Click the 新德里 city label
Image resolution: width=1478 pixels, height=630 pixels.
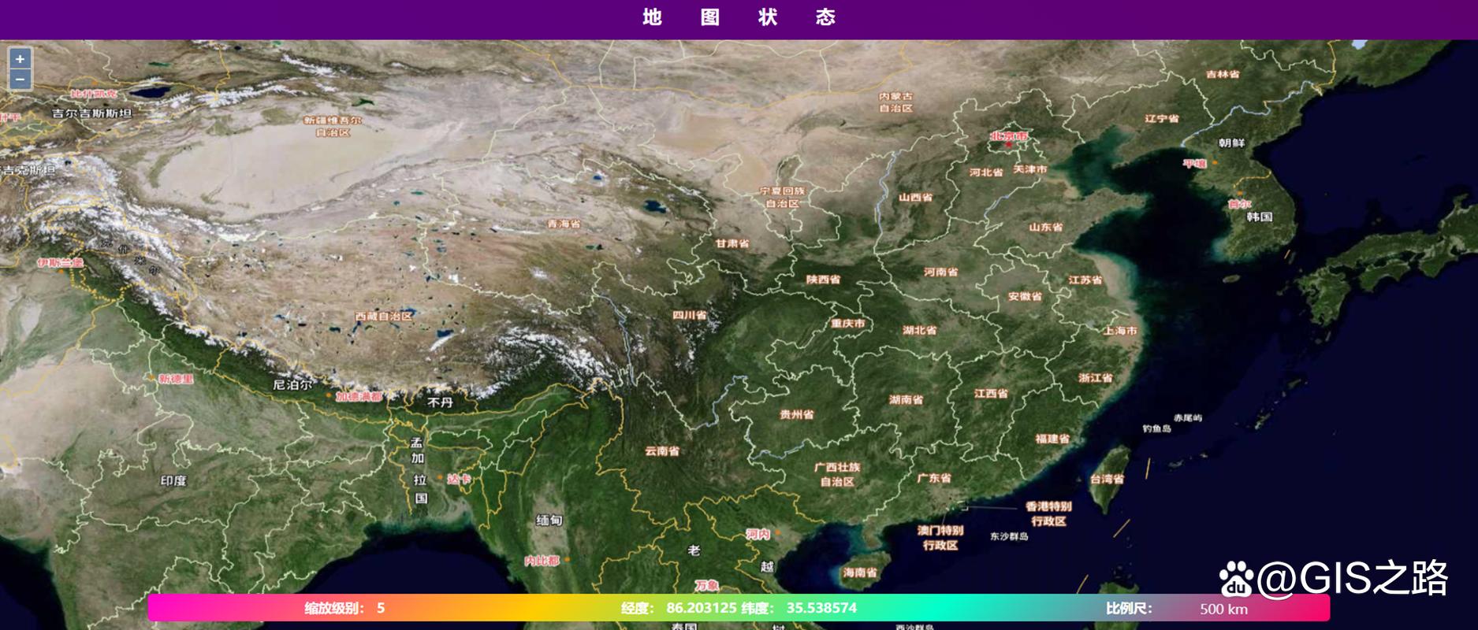[176, 379]
